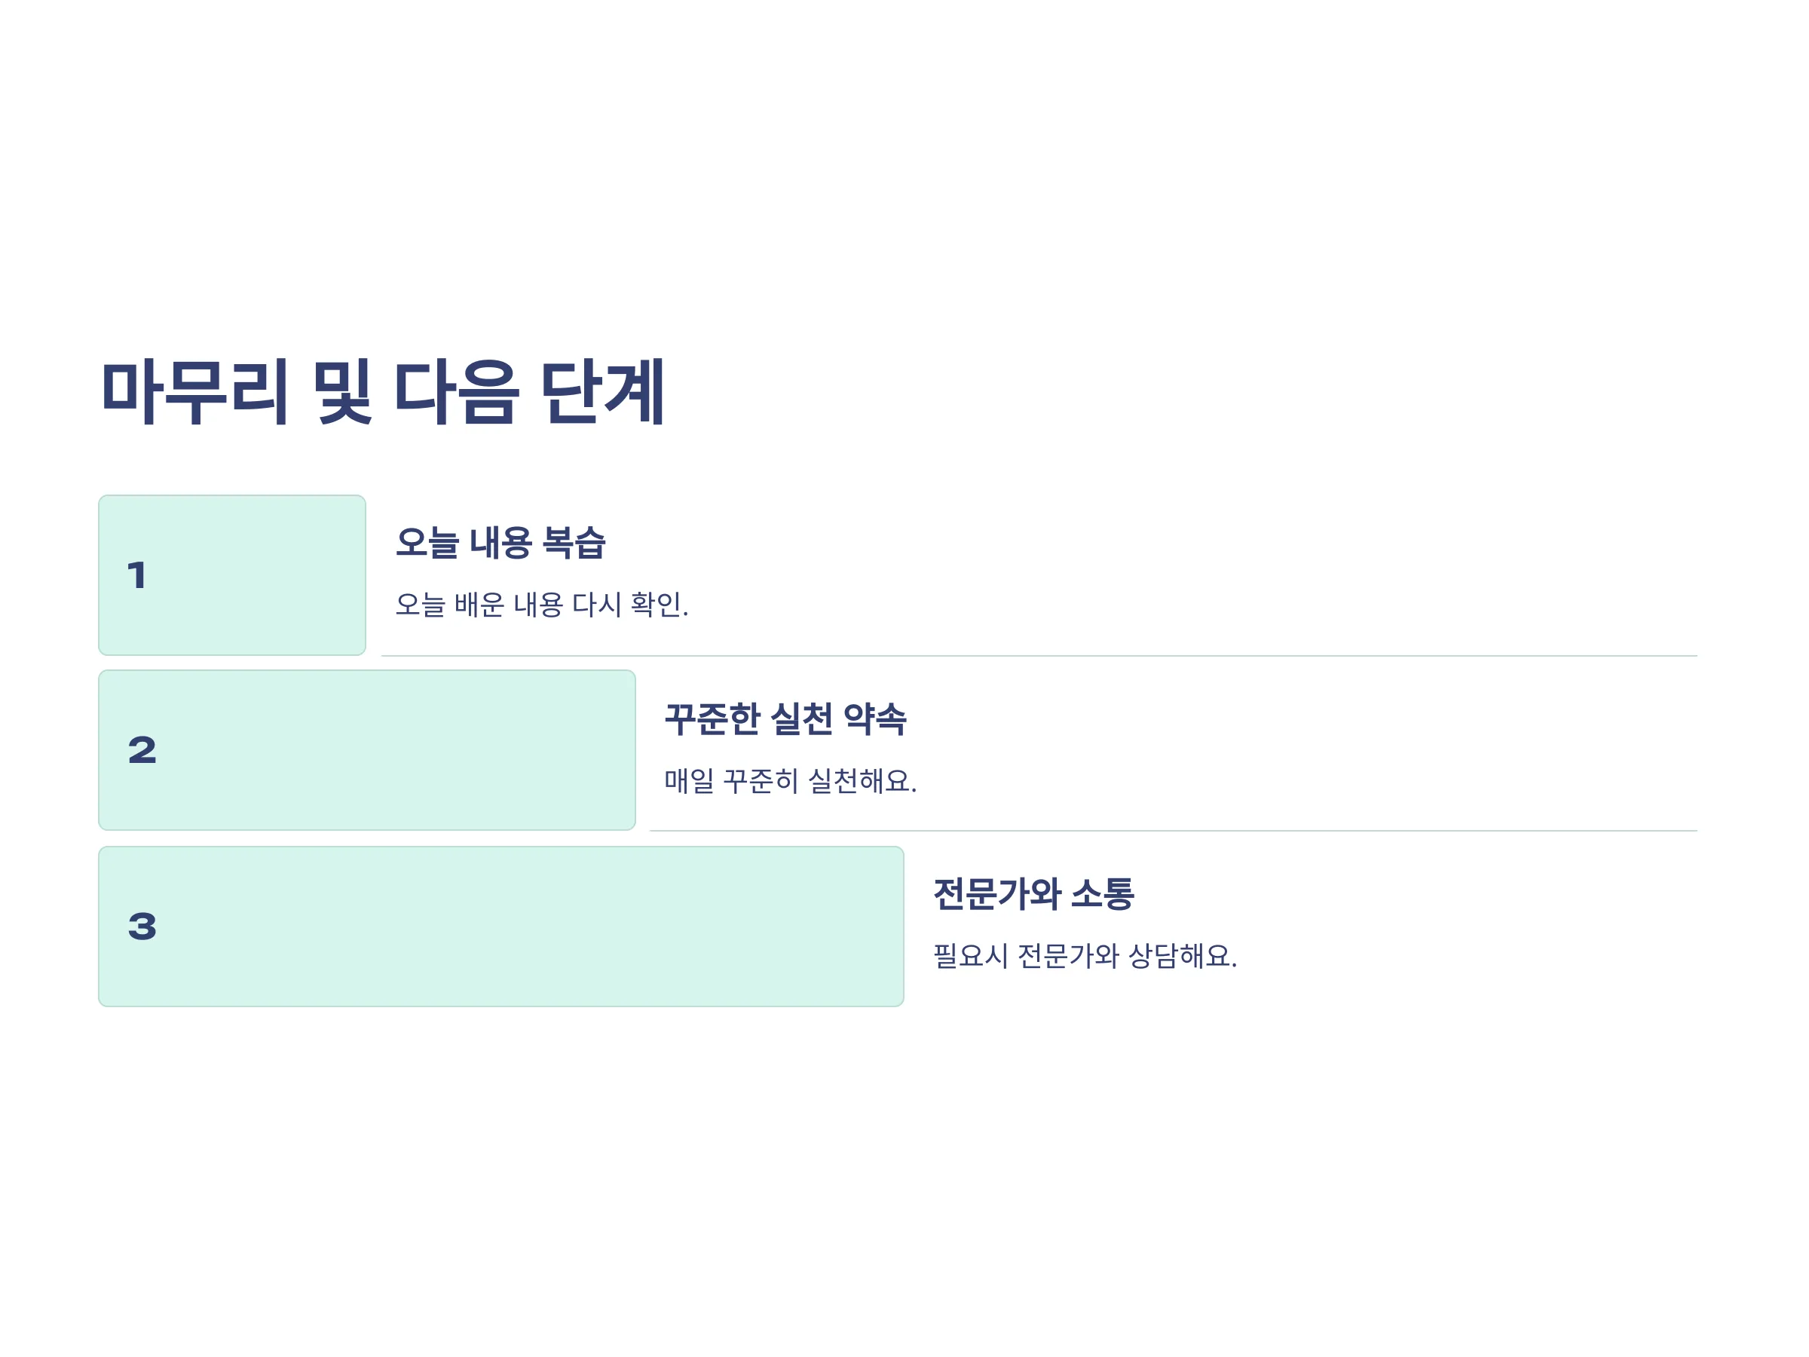This screenshot has height=1357, width=1809.
Task: Click the divider line below step two
Action: click(1174, 831)
